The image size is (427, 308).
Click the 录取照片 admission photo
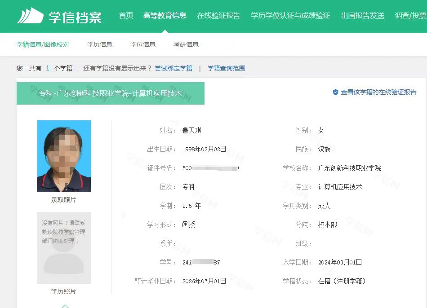[x=64, y=156]
